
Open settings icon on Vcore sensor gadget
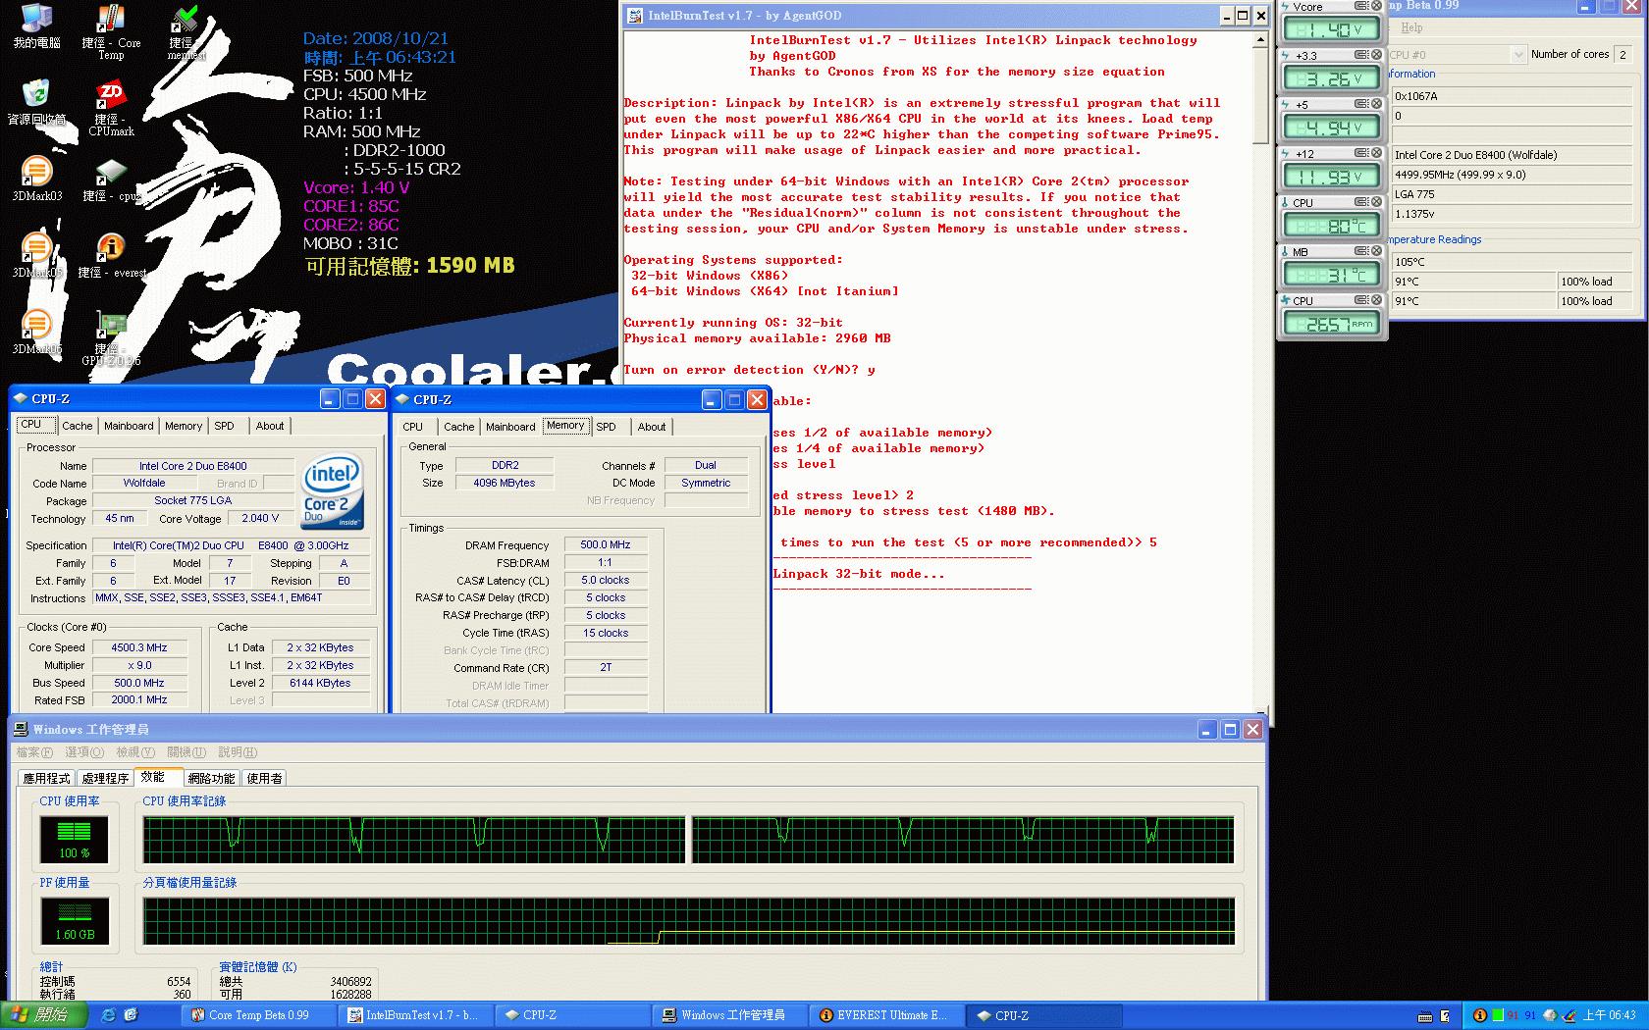pos(1361,6)
